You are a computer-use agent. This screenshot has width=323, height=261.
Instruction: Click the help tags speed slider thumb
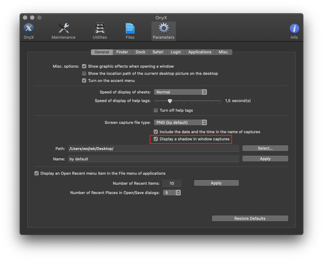[x=170, y=101]
